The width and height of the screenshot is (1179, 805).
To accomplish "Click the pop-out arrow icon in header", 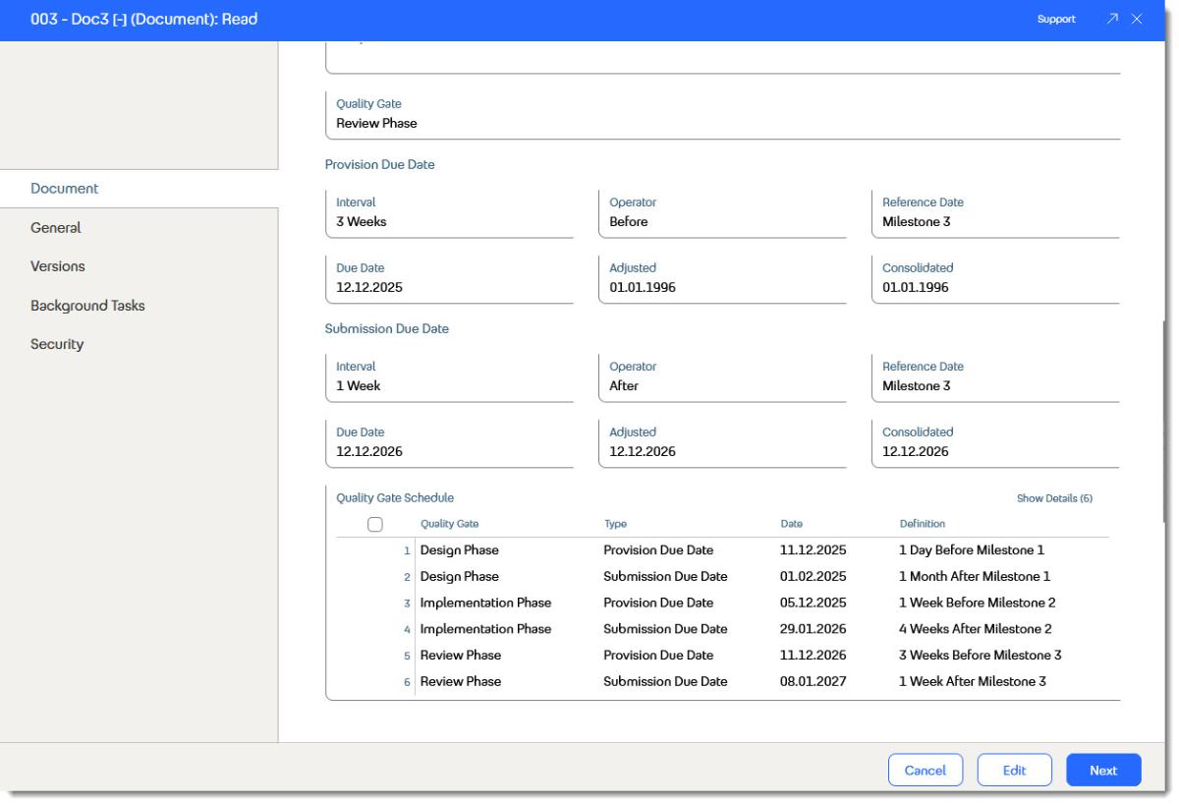I will [1112, 20].
